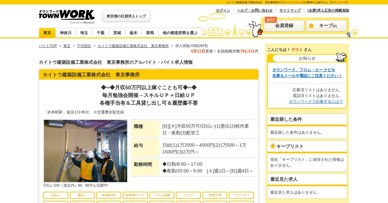
Task: Select the 埼玉 region tab
Action: click(x=84, y=33)
